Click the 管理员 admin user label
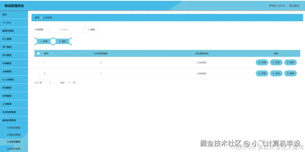The image size is (305, 152). [x=277, y=6]
